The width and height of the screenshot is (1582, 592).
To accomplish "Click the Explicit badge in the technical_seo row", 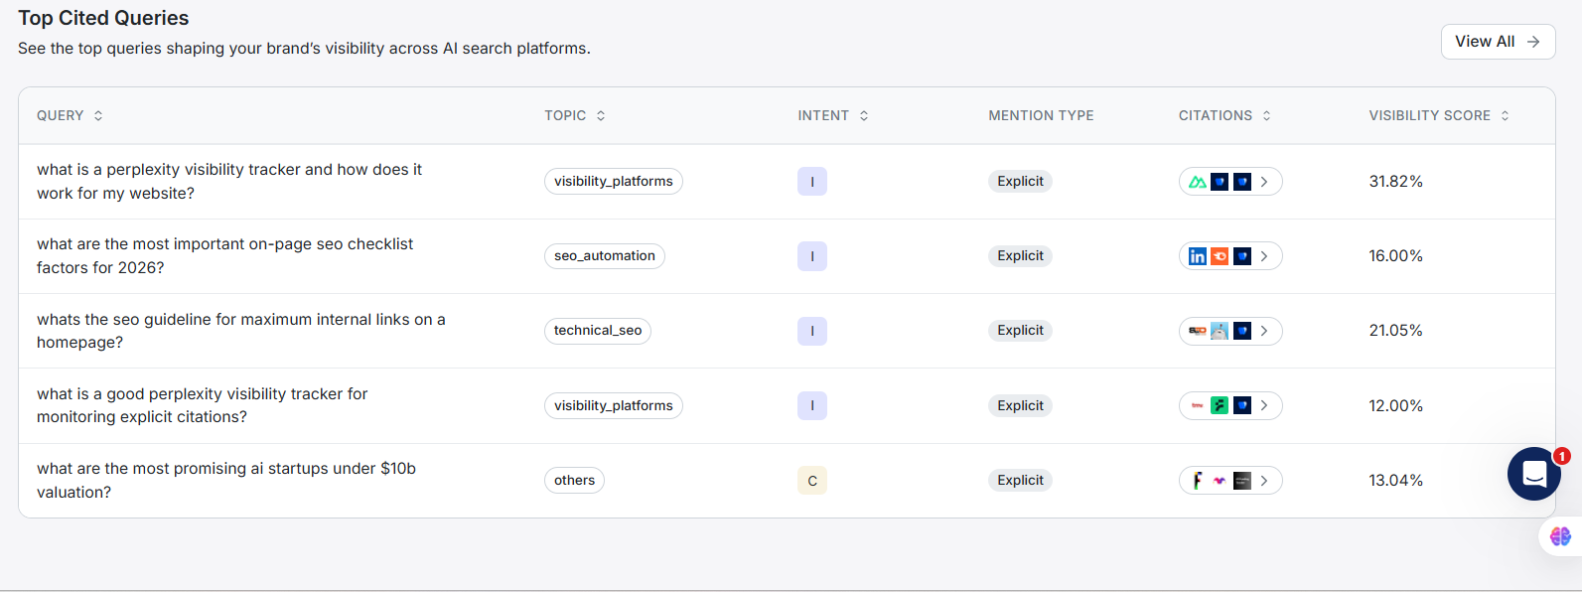I will click(1020, 331).
